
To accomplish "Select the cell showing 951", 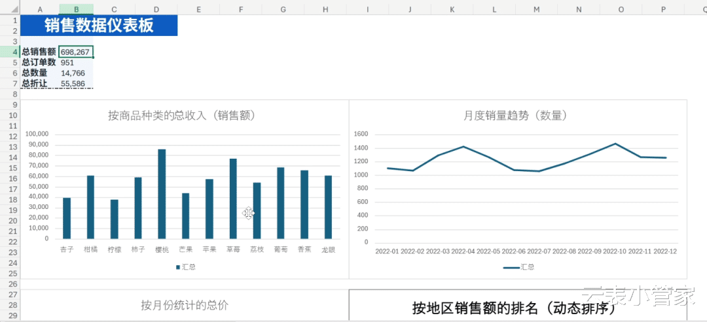I will [76, 63].
